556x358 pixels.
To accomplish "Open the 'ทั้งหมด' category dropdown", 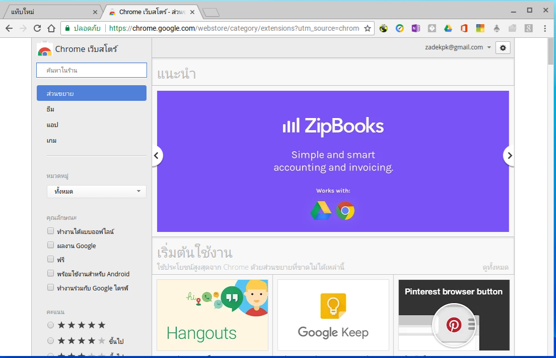I will pos(97,192).
